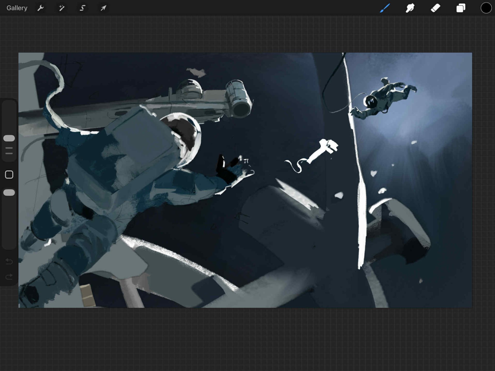Open the Adjustments magic wand menu

(x=62, y=8)
